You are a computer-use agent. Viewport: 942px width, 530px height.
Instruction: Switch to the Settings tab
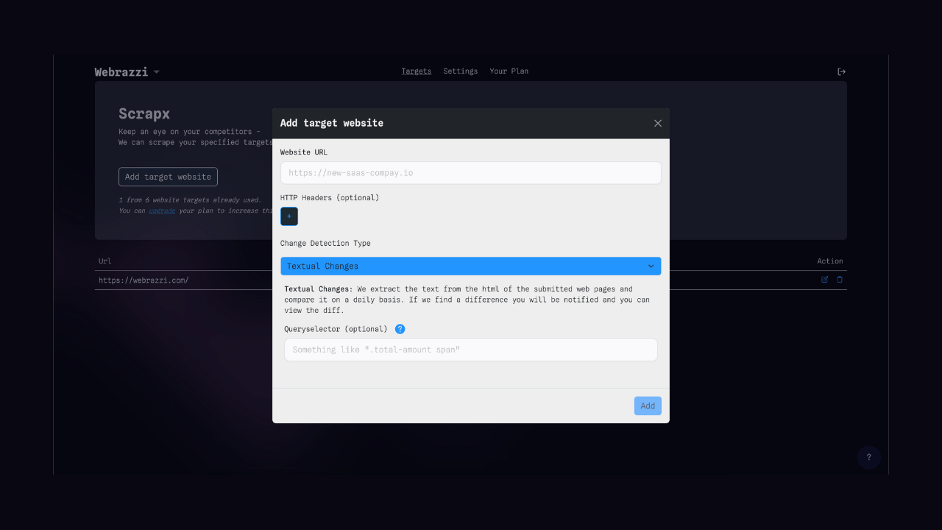[x=460, y=71]
